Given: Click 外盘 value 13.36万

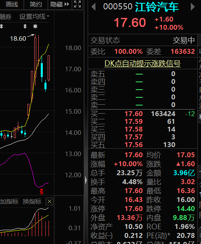Looking at the screenshot, I should pos(130,218).
